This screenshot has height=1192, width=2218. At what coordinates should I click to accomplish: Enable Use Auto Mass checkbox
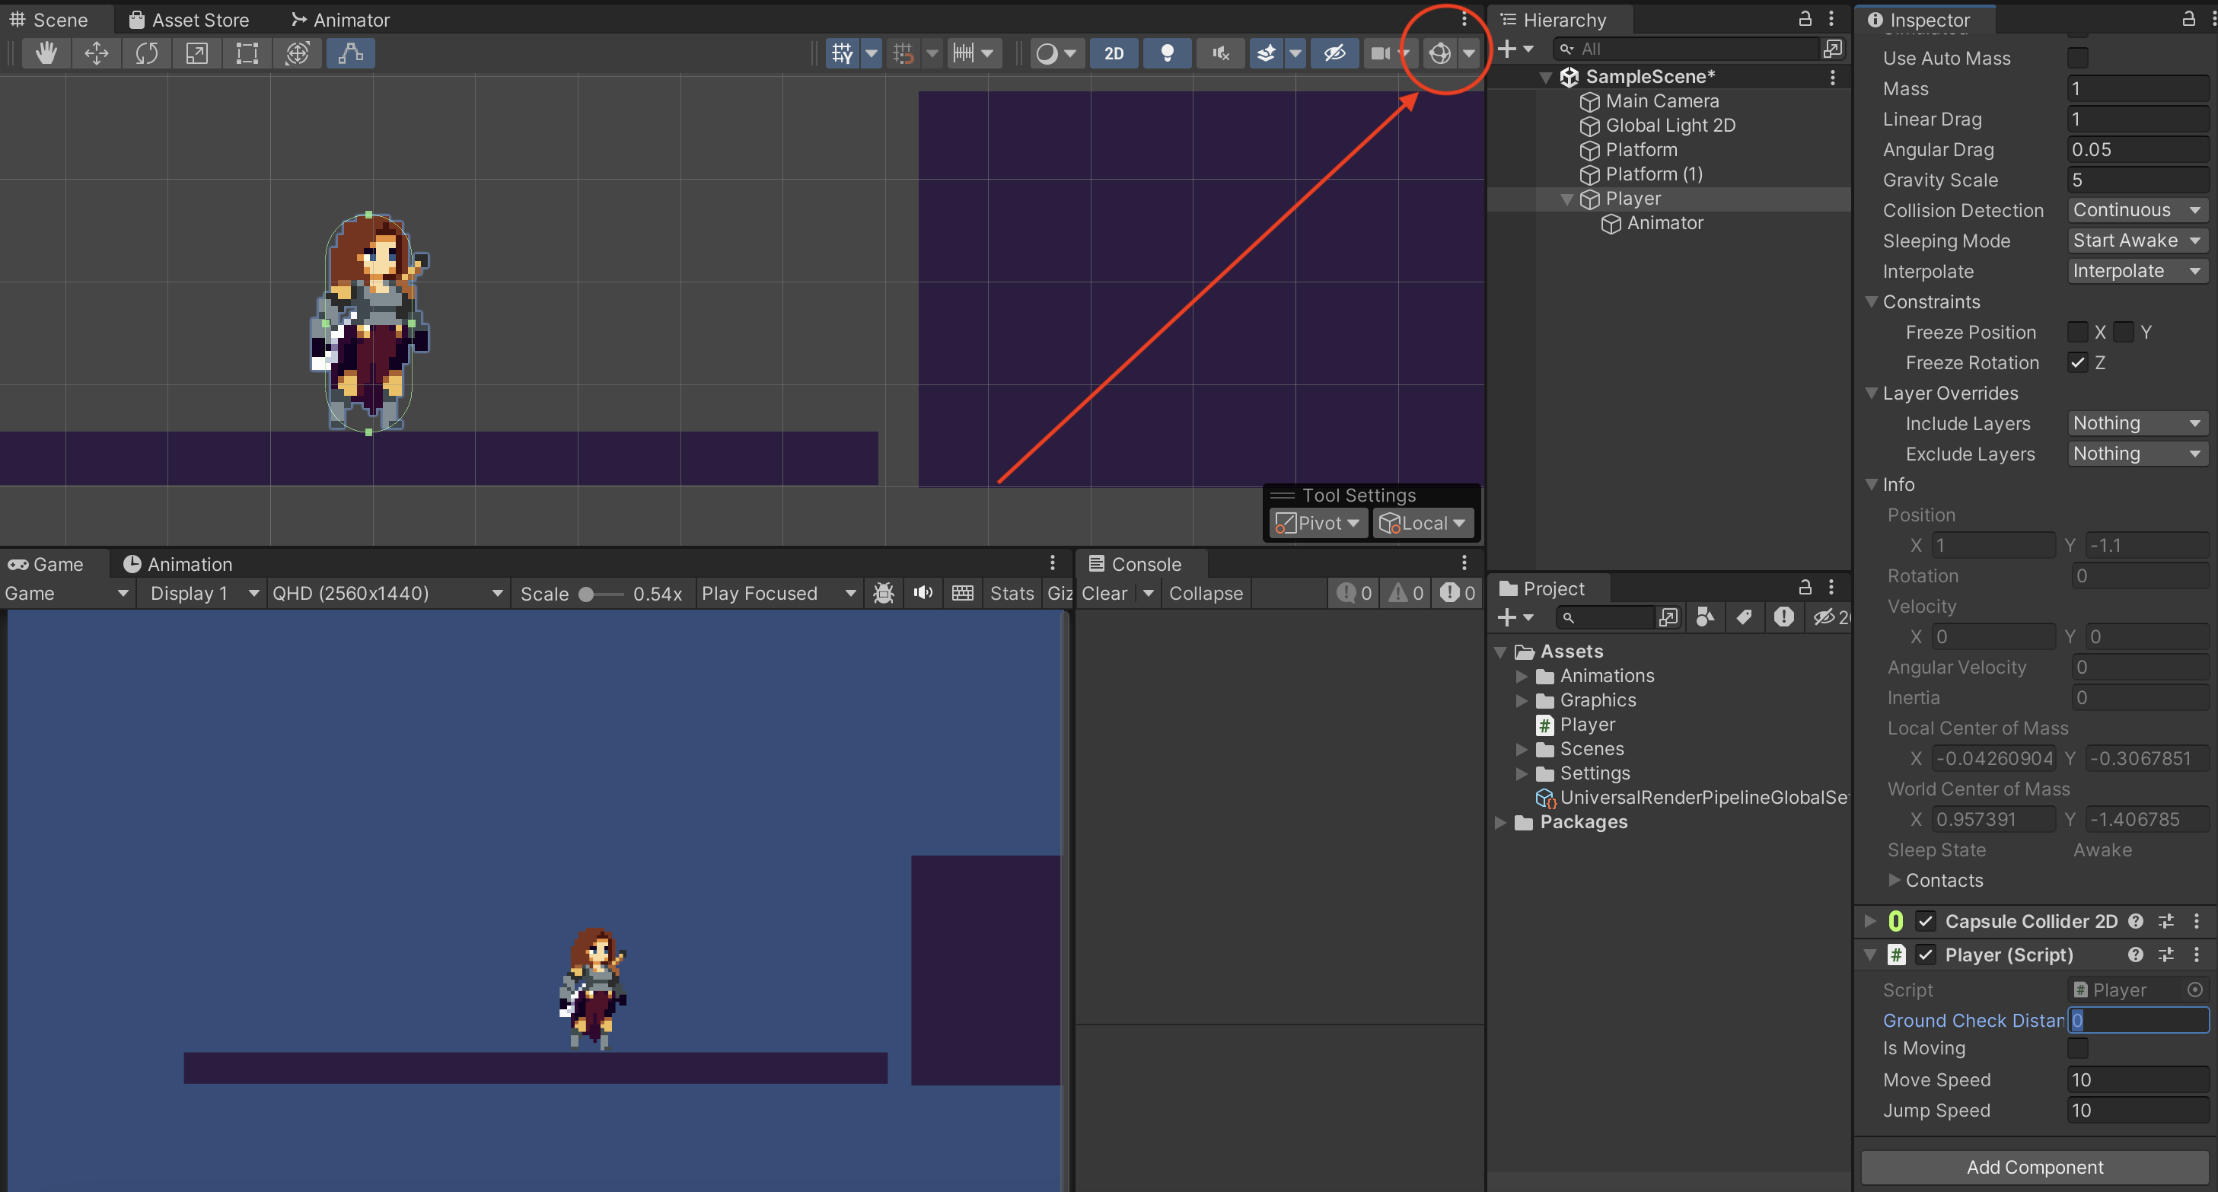coord(2078,58)
